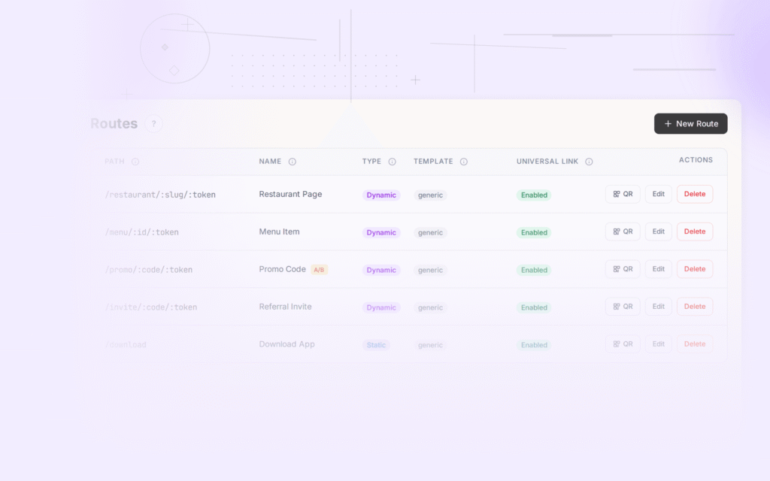Edit the Promo Code route

[x=658, y=269]
